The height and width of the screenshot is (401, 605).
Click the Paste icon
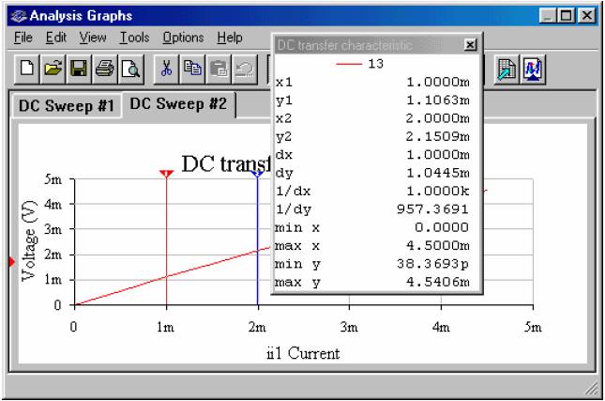(x=219, y=69)
